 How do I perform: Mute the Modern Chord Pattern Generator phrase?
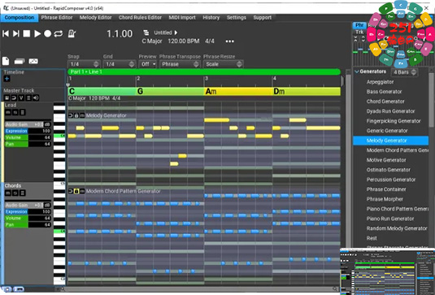click(x=82, y=191)
